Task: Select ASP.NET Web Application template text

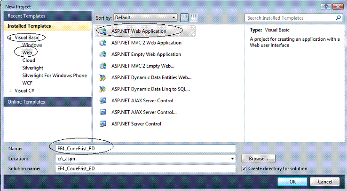Action: coord(139,31)
